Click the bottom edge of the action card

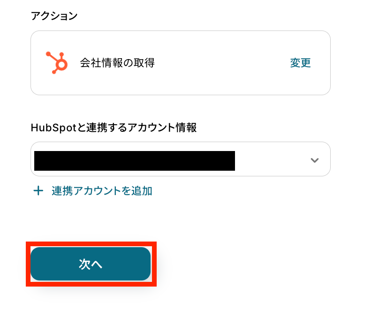pos(180,95)
